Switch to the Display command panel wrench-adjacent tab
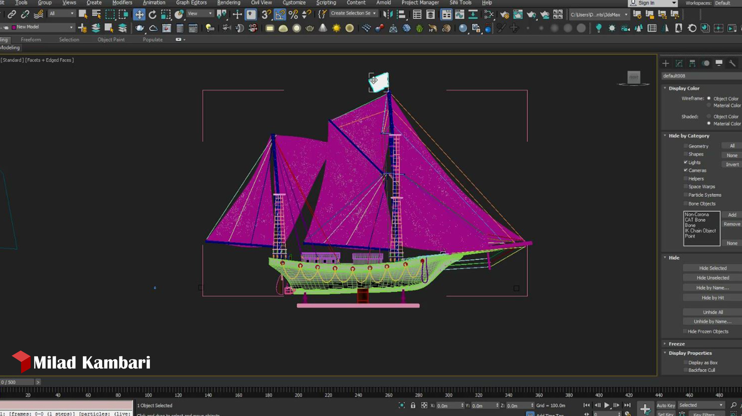 719,63
